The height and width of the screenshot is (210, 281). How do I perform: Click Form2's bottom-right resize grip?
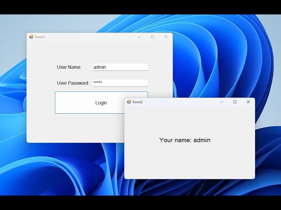253,177
